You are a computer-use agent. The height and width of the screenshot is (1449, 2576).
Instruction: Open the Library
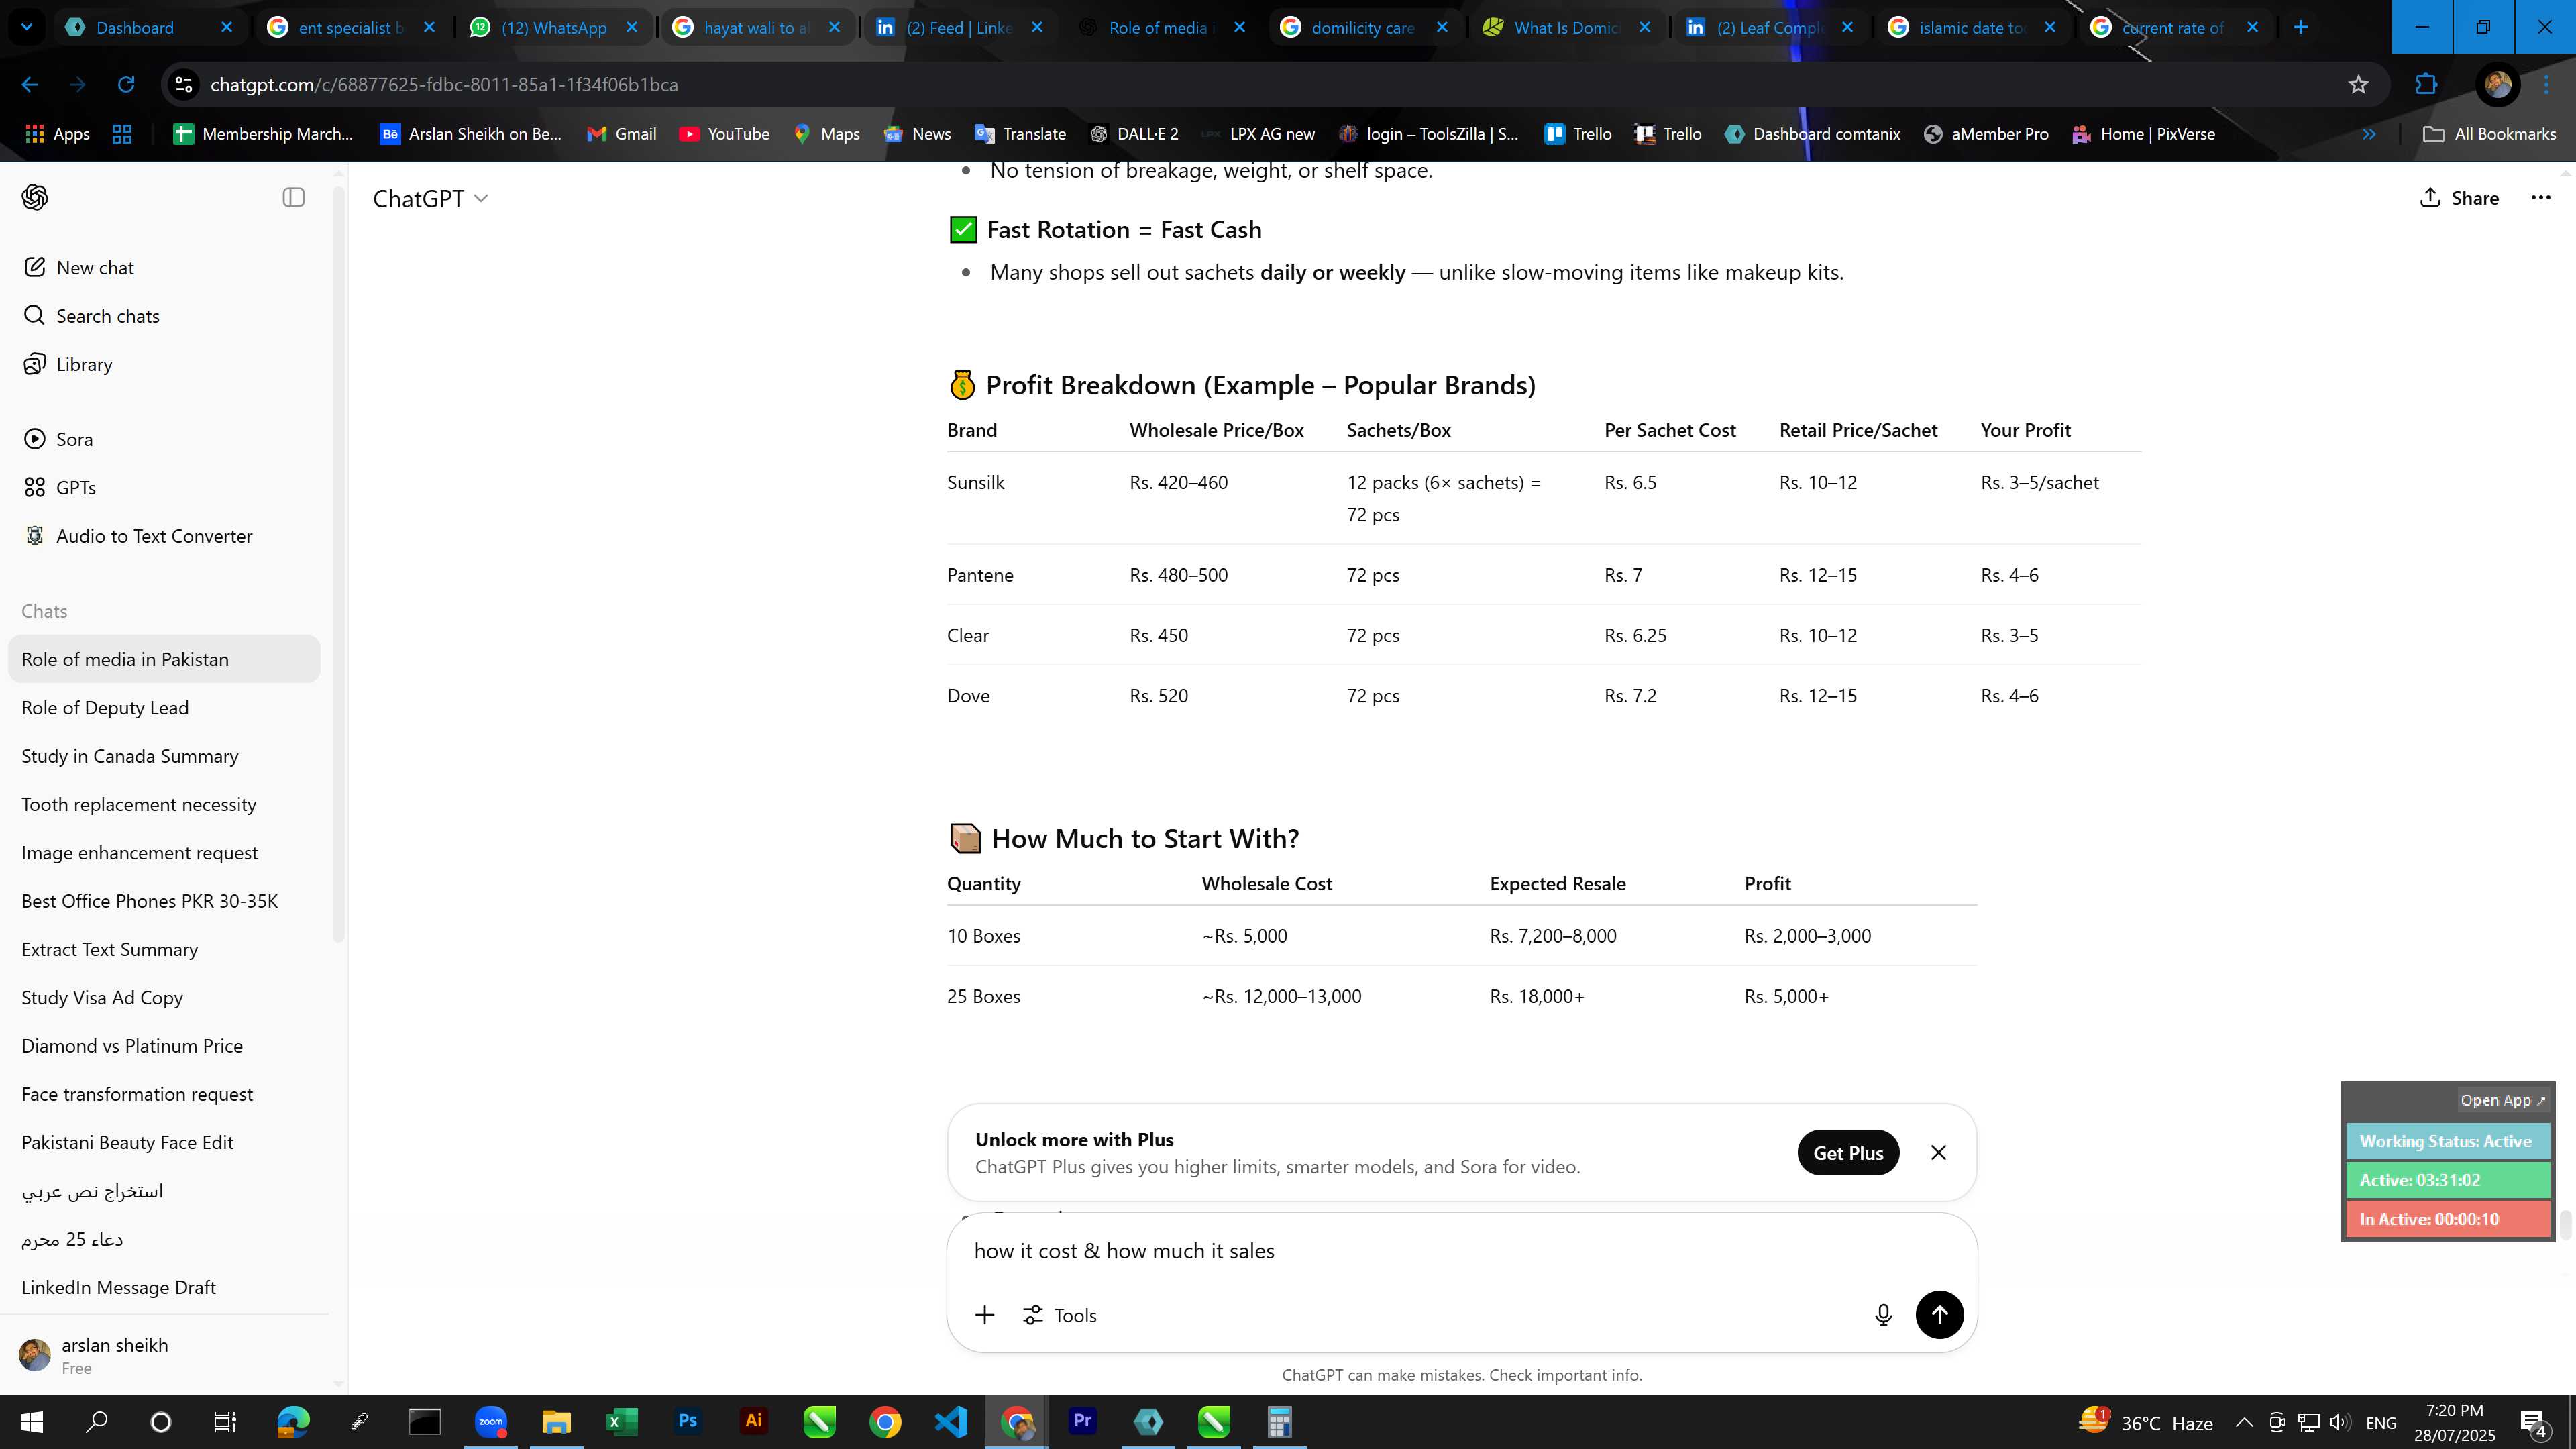(x=67, y=364)
